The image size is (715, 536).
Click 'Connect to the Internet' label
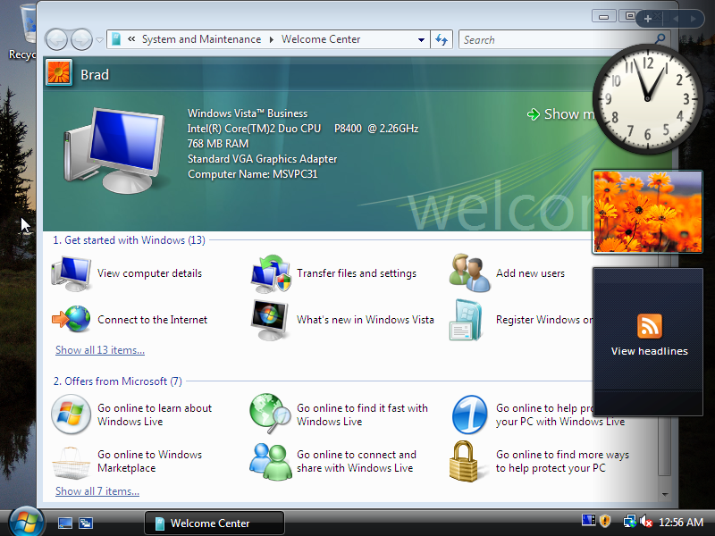point(152,320)
